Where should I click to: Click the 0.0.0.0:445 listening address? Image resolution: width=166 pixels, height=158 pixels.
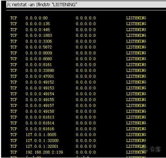38,30
